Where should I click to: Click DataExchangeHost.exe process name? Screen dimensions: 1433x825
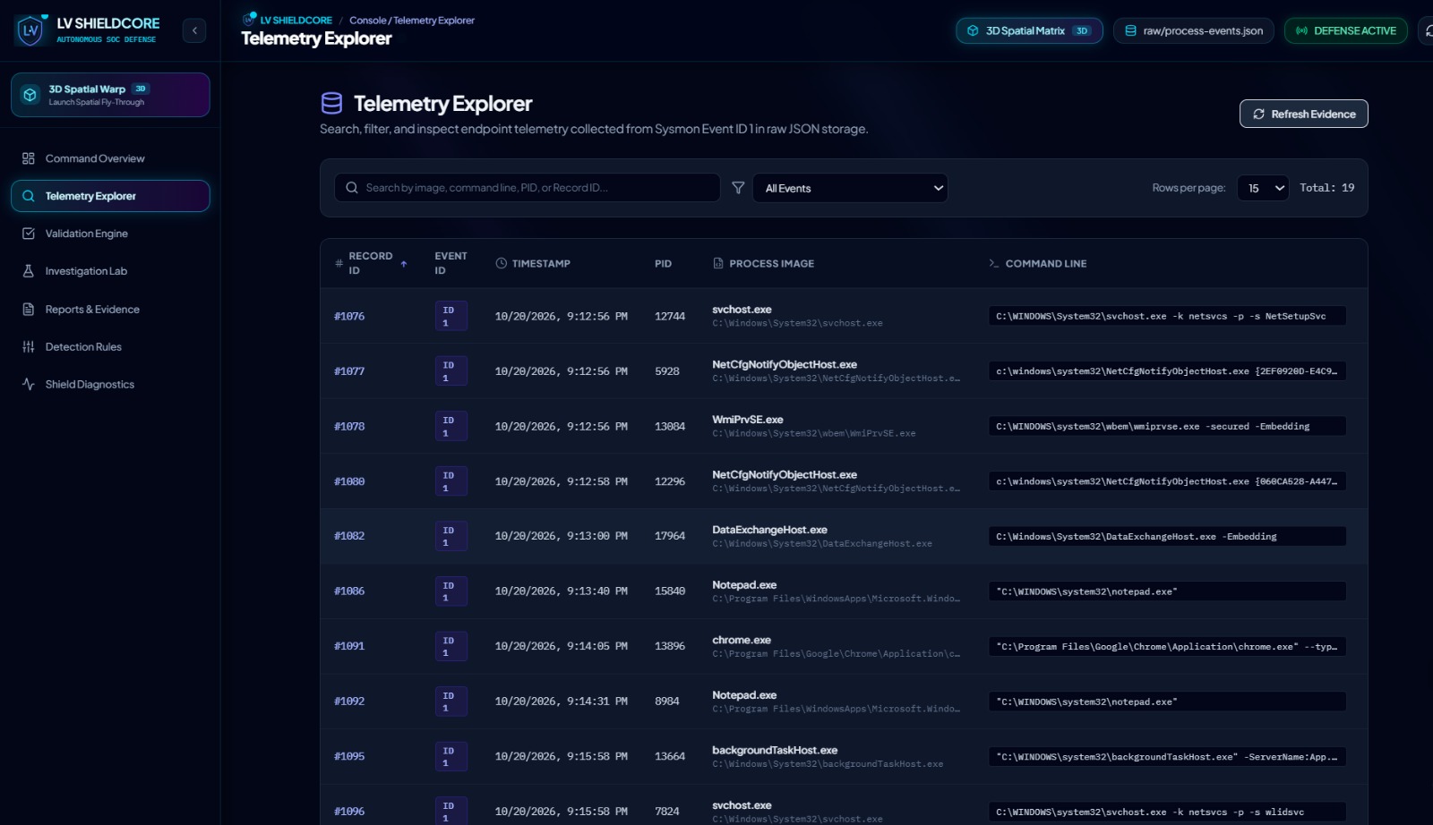(x=769, y=530)
